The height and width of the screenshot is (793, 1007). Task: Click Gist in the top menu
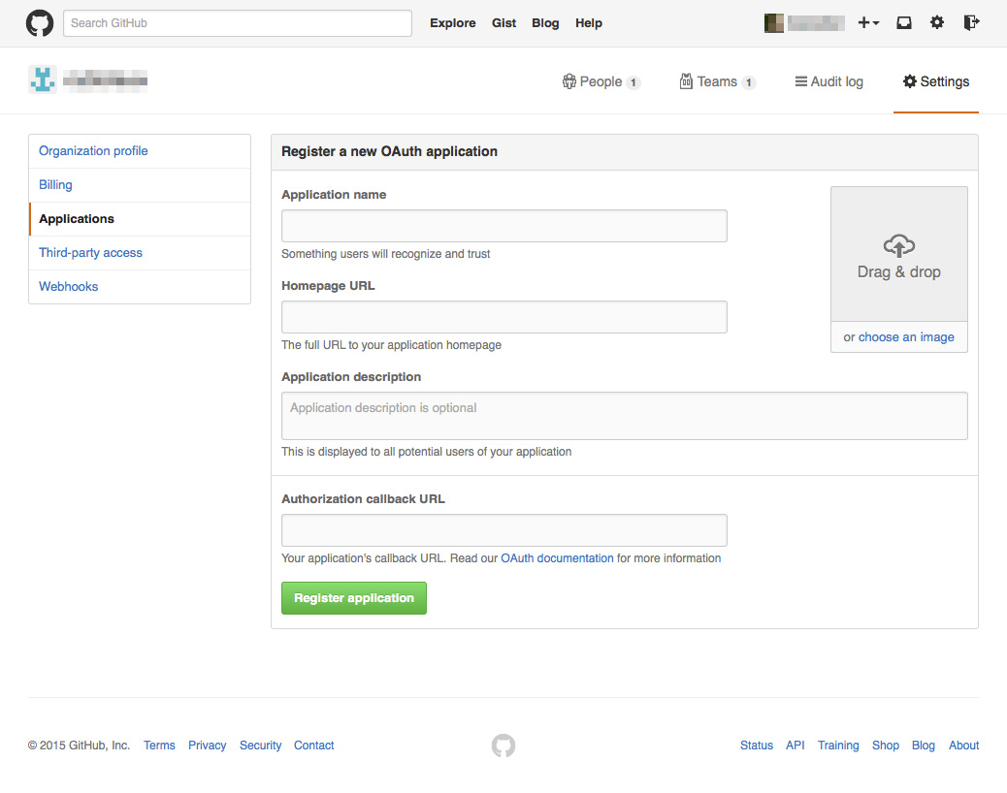(503, 22)
